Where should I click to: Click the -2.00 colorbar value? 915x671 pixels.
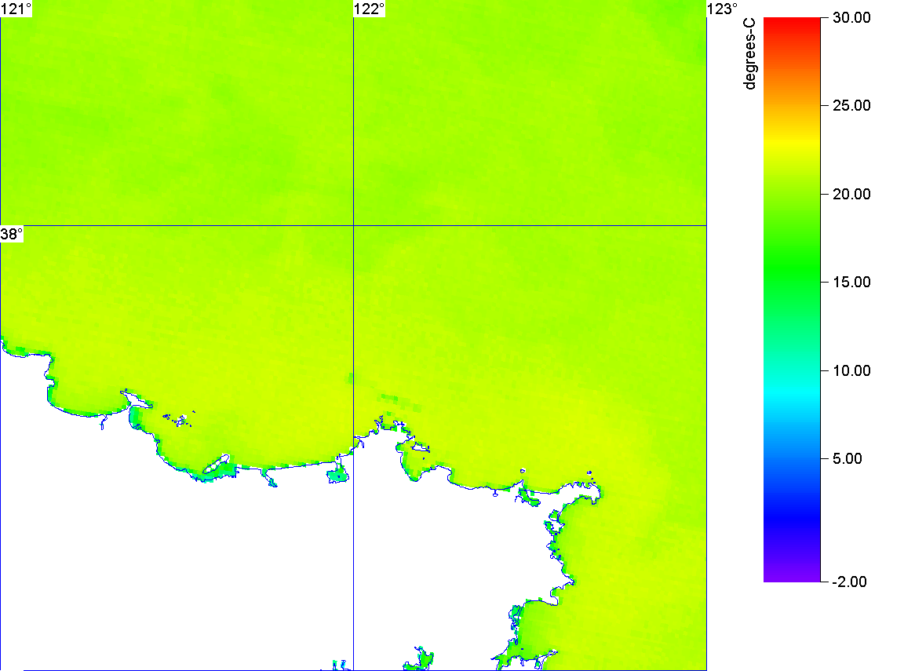849,582
